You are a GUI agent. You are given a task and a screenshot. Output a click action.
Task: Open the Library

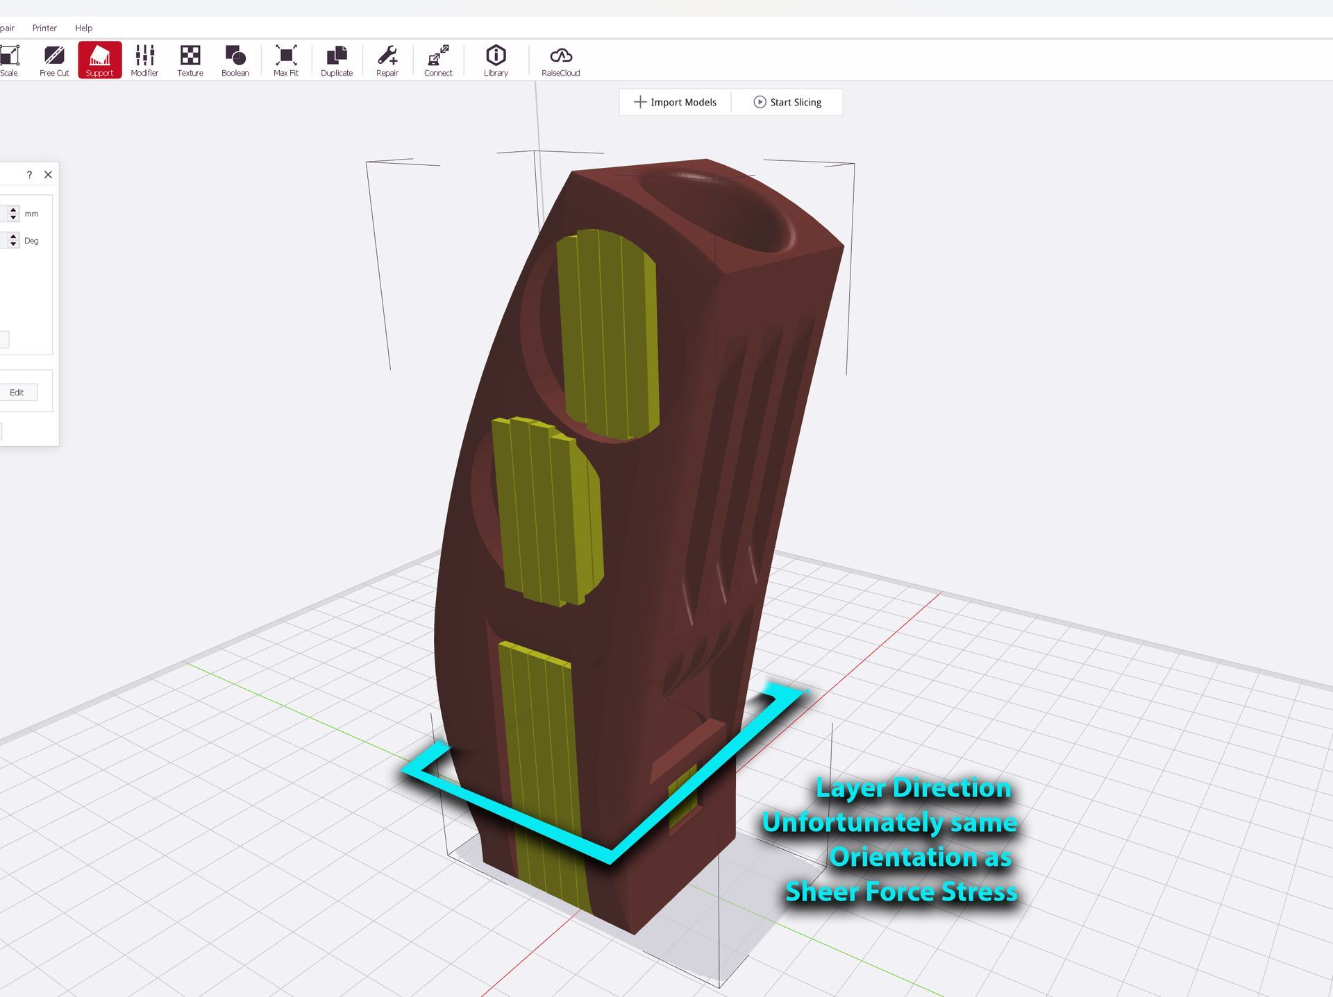tap(496, 60)
